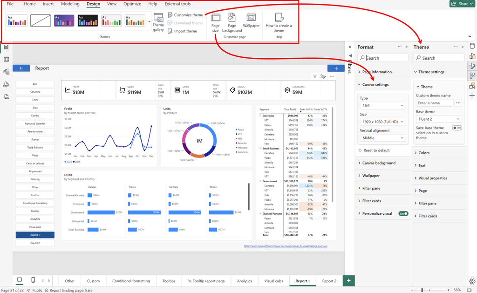The width and height of the screenshot is (477, 293).
Task: Open the Theme gallery
Action: tap(158, 22)
